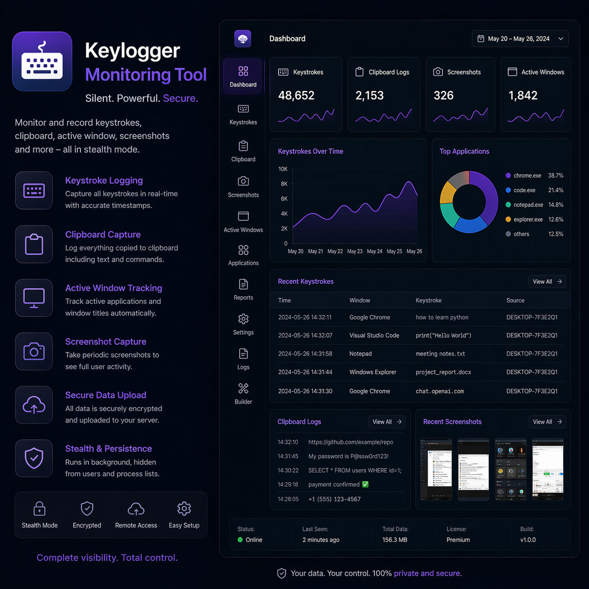
Task: Open the Clipboard section via its sidebar icon
Action: [243, 146]
